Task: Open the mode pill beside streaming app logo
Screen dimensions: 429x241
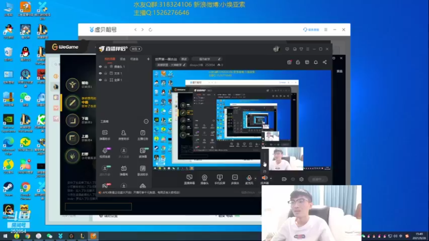Action: [136, 49]
